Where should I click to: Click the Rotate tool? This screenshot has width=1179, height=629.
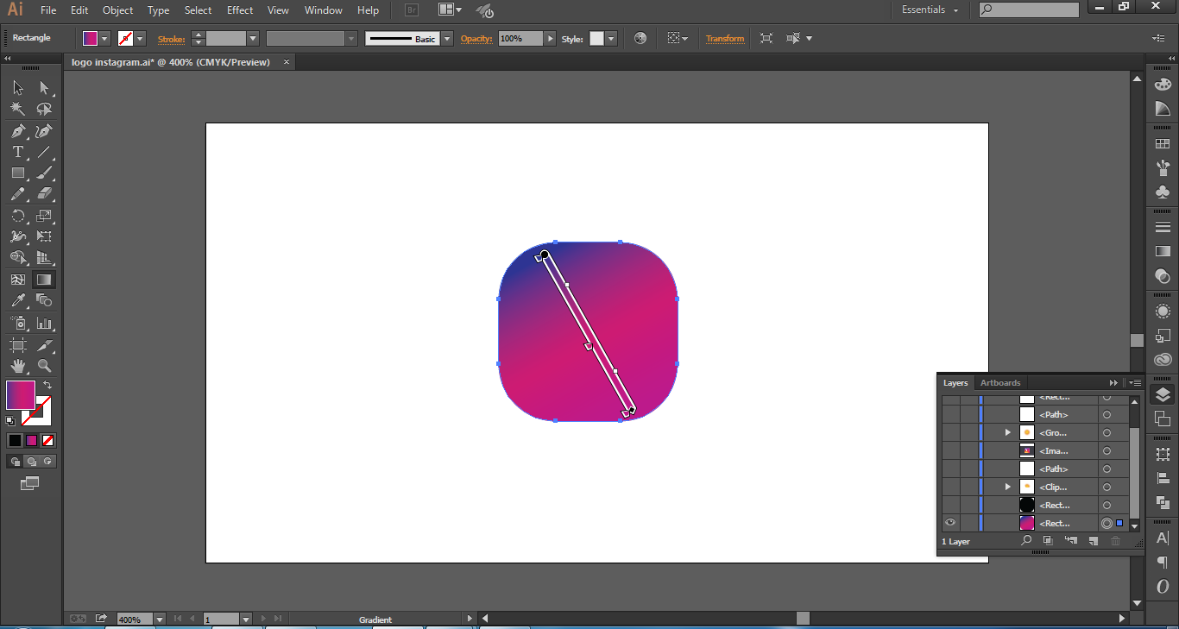point(17,216)
